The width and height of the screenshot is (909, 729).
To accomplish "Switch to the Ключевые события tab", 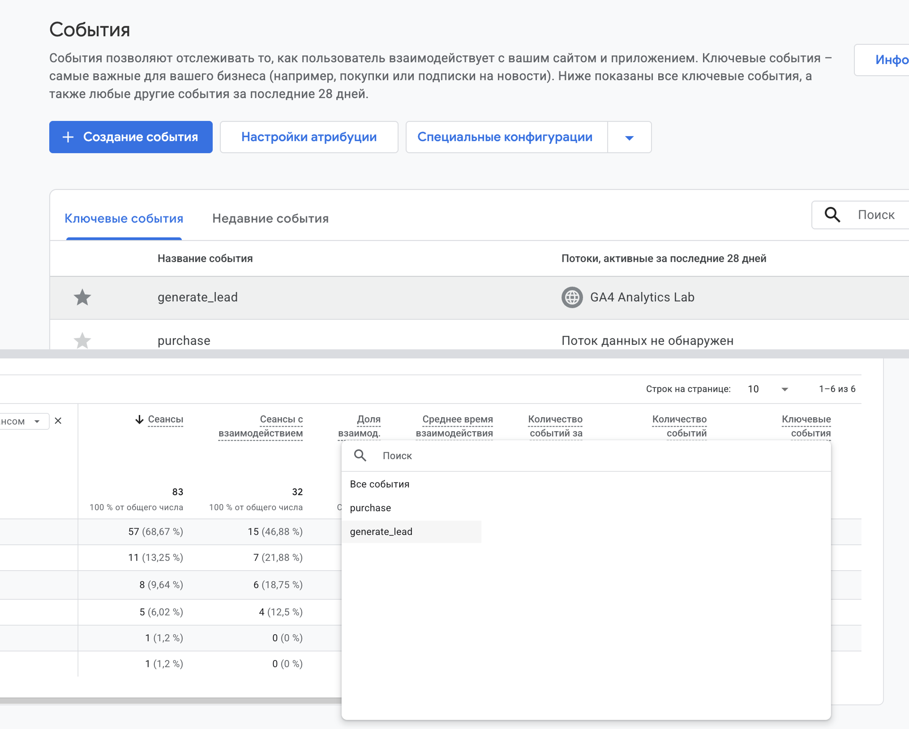I will click(123, 219).
